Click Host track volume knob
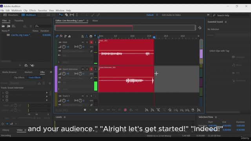The height and width of the screenshot is (141, 251). [x=64, y=47]
